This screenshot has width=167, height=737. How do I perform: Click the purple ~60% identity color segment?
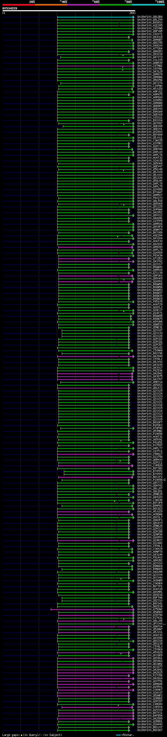coord(84,5)
